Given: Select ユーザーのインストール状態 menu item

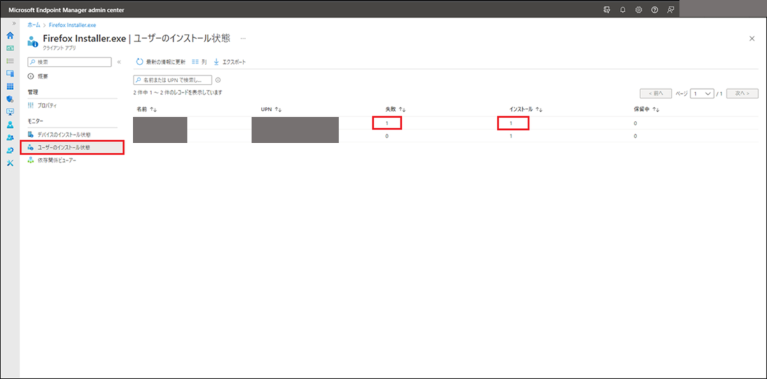Looking at the screenshot, I should (72, 148).
